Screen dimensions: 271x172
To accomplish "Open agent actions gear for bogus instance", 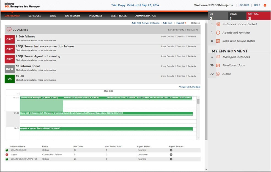I will click(171, 155).
